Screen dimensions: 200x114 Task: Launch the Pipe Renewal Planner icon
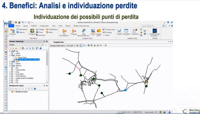click(x=84, y=33)
